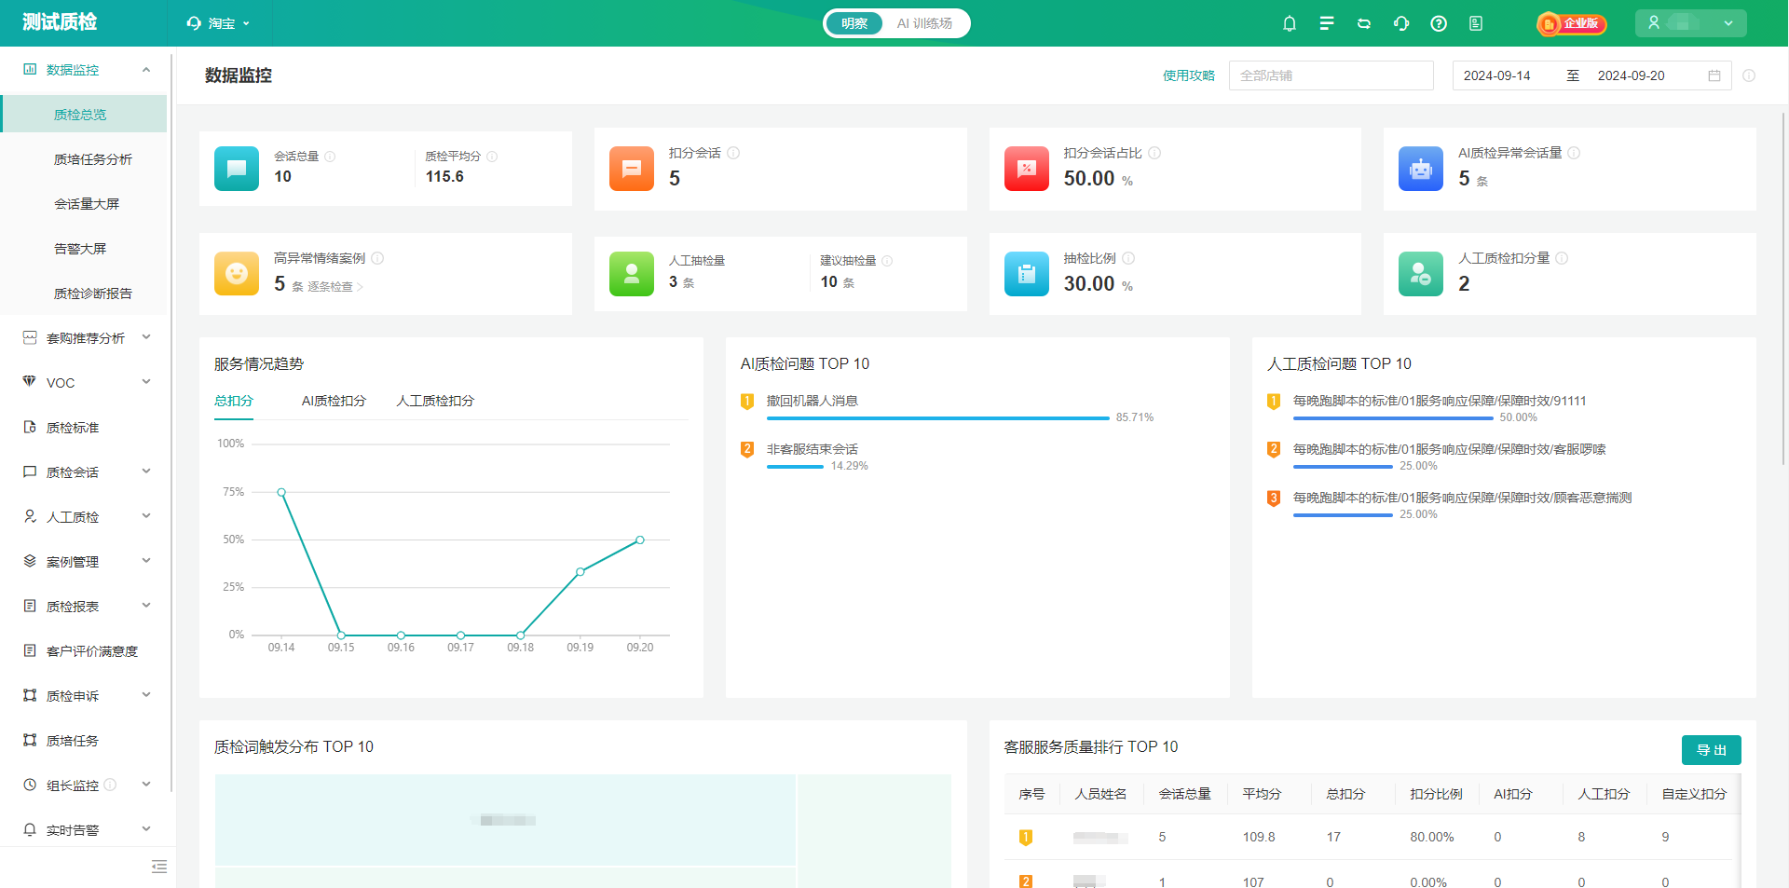Click the 撤回机器人消息 progress bar
This screenshot has width=1789, height=888.
(x=937, y=418)
